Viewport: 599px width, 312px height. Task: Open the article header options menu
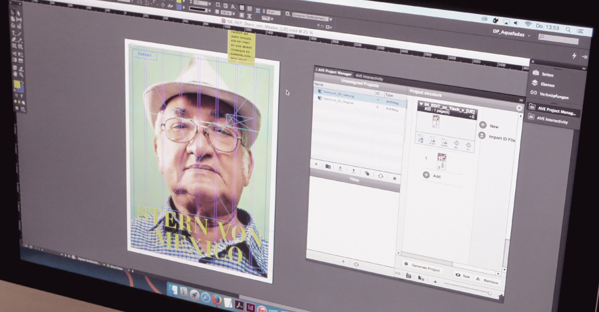pos(472,117)
